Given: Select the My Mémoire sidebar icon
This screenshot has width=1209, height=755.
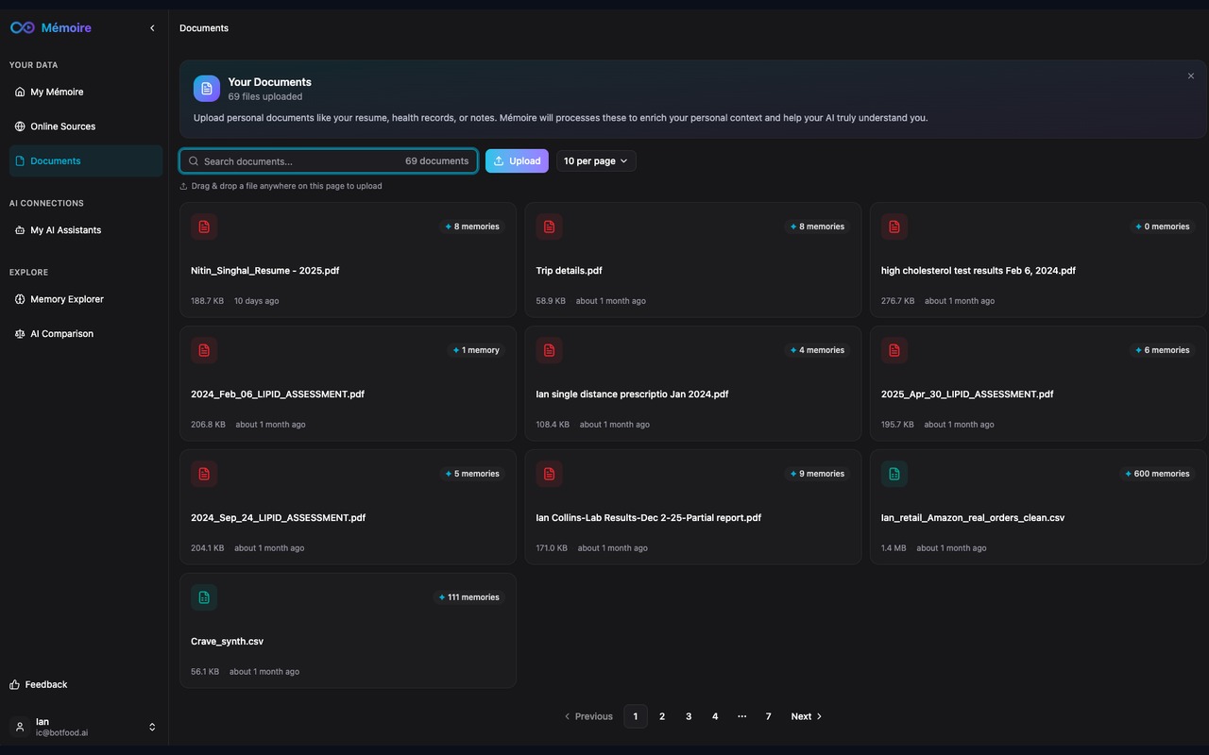Looking at the screenshot, I should [21, 91].
